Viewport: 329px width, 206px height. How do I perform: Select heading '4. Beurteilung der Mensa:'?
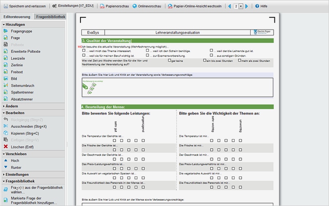[x=103, y=107]
